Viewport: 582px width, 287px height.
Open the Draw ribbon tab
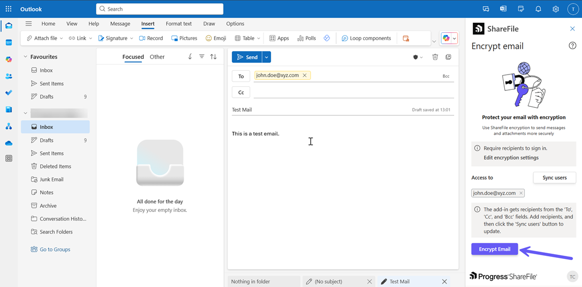pyautogui.click(x=209, y=24)
